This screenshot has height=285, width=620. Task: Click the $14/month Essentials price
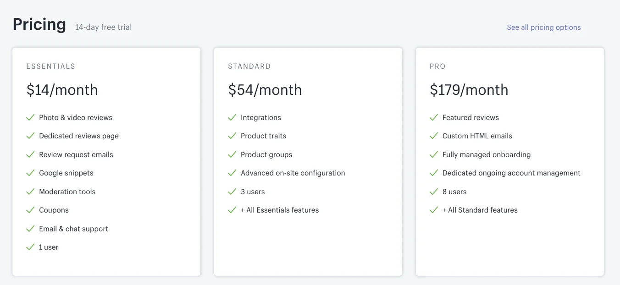[62, 90]
